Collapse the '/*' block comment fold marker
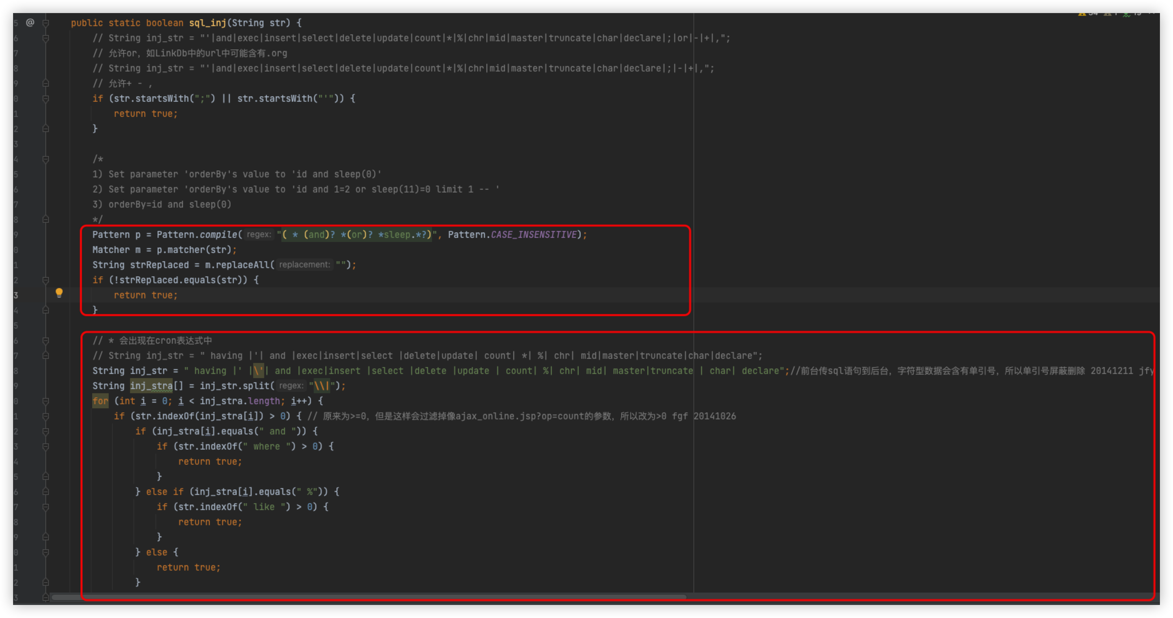 45,159
